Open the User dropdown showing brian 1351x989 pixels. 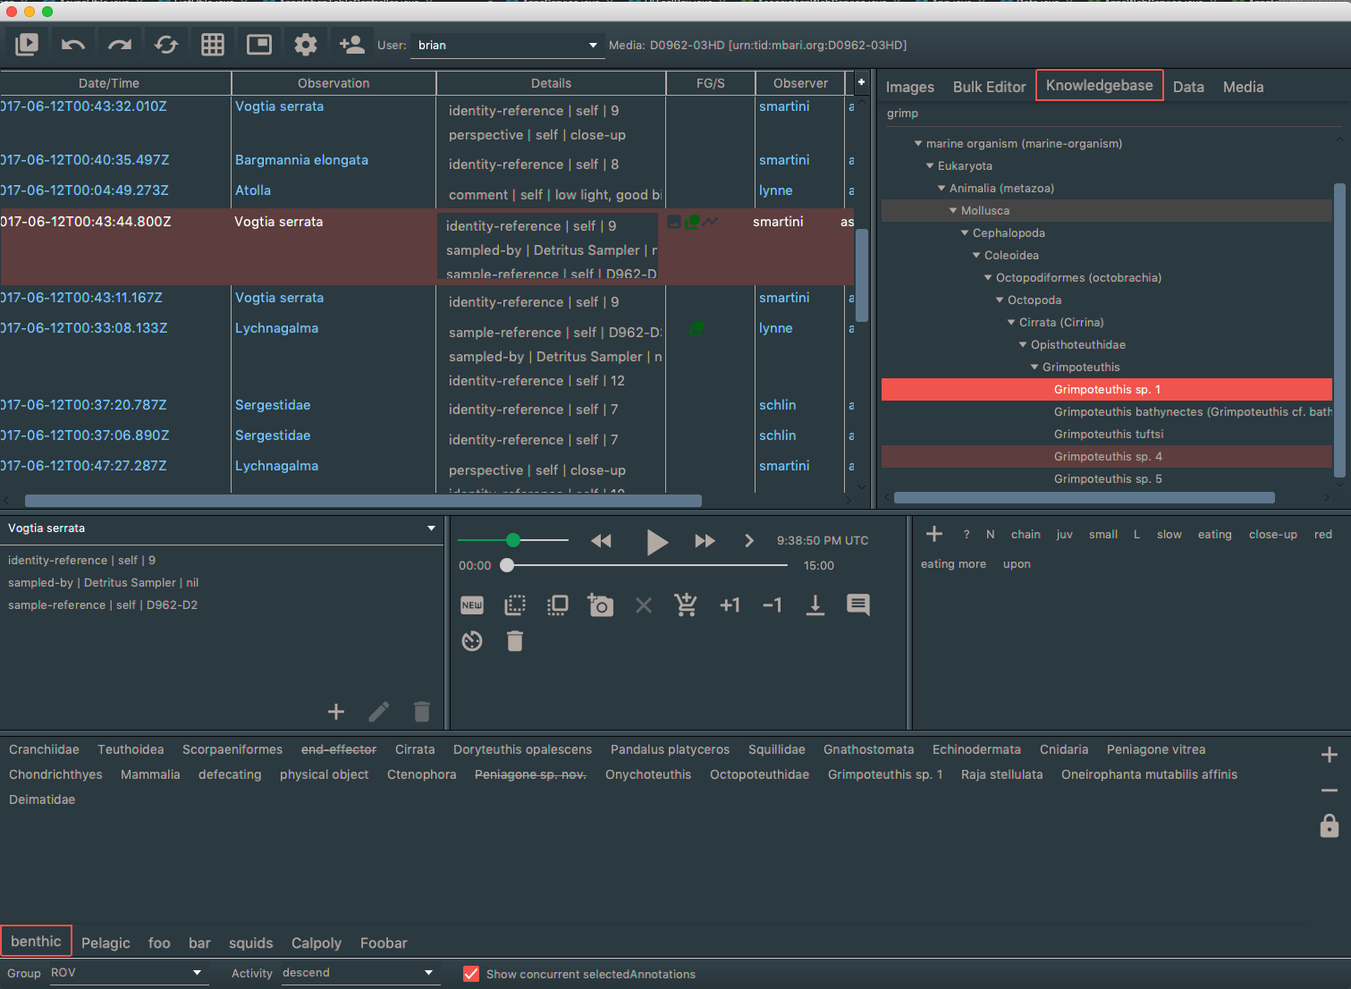click(x=507, y=45)
